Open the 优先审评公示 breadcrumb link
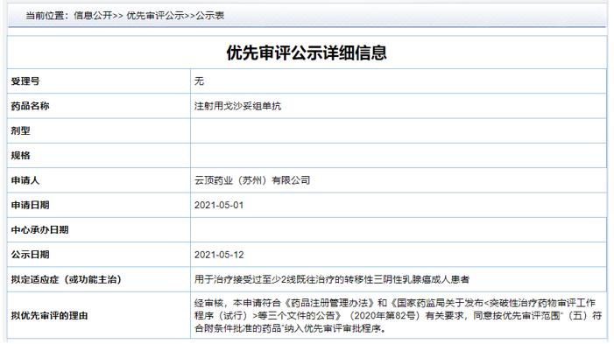The height and width of the screenshot is (344, 614). [x=155, y=16]
